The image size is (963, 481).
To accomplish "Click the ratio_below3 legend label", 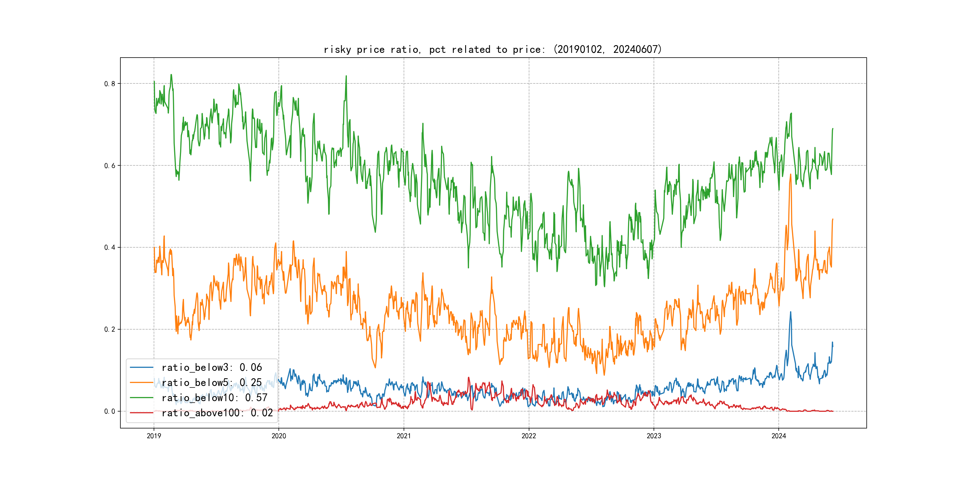I will pyautogui.click(x=212, y=368).
